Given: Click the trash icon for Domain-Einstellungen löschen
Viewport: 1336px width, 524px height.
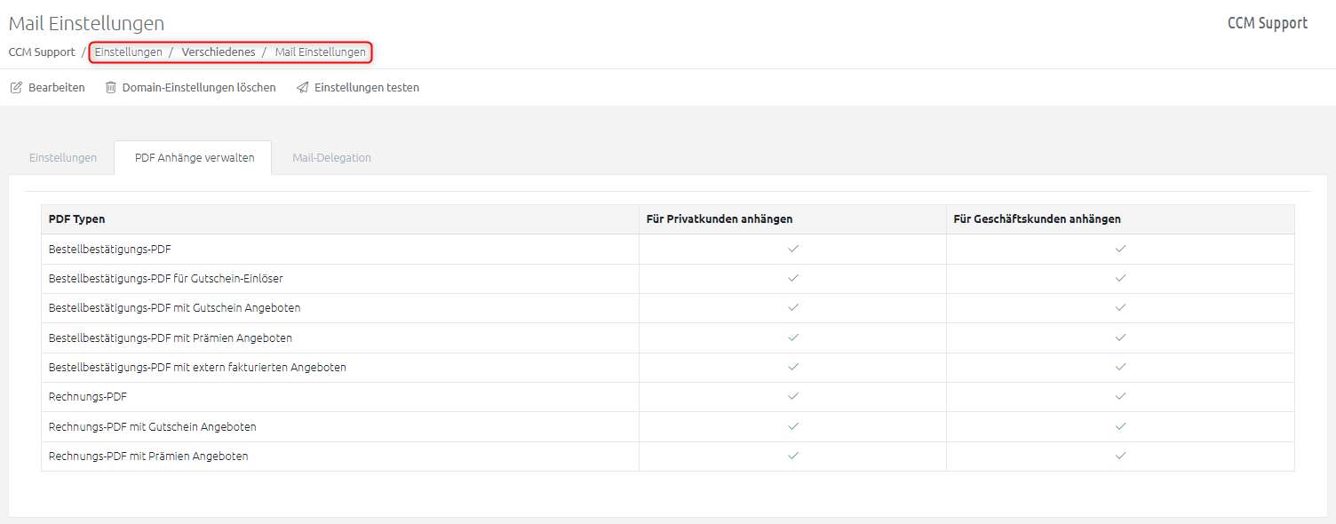Looking at the screenshot, I should click(x=111, y=88).
